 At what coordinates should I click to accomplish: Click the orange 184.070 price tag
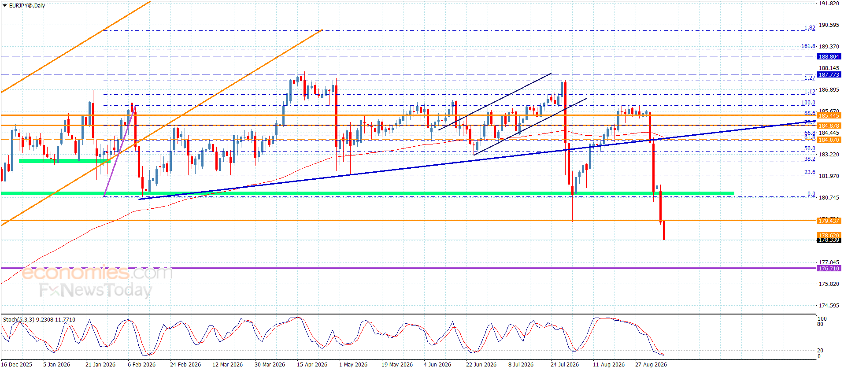click(829, 140)
